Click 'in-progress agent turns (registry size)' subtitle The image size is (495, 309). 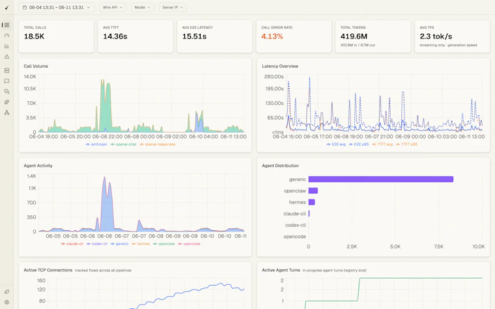click(x=334, y=271)
